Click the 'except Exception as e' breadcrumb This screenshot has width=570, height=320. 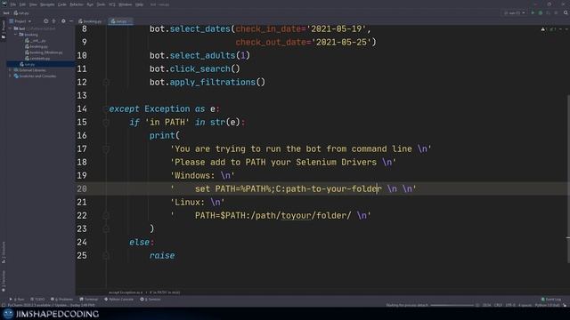pos(126,292)
